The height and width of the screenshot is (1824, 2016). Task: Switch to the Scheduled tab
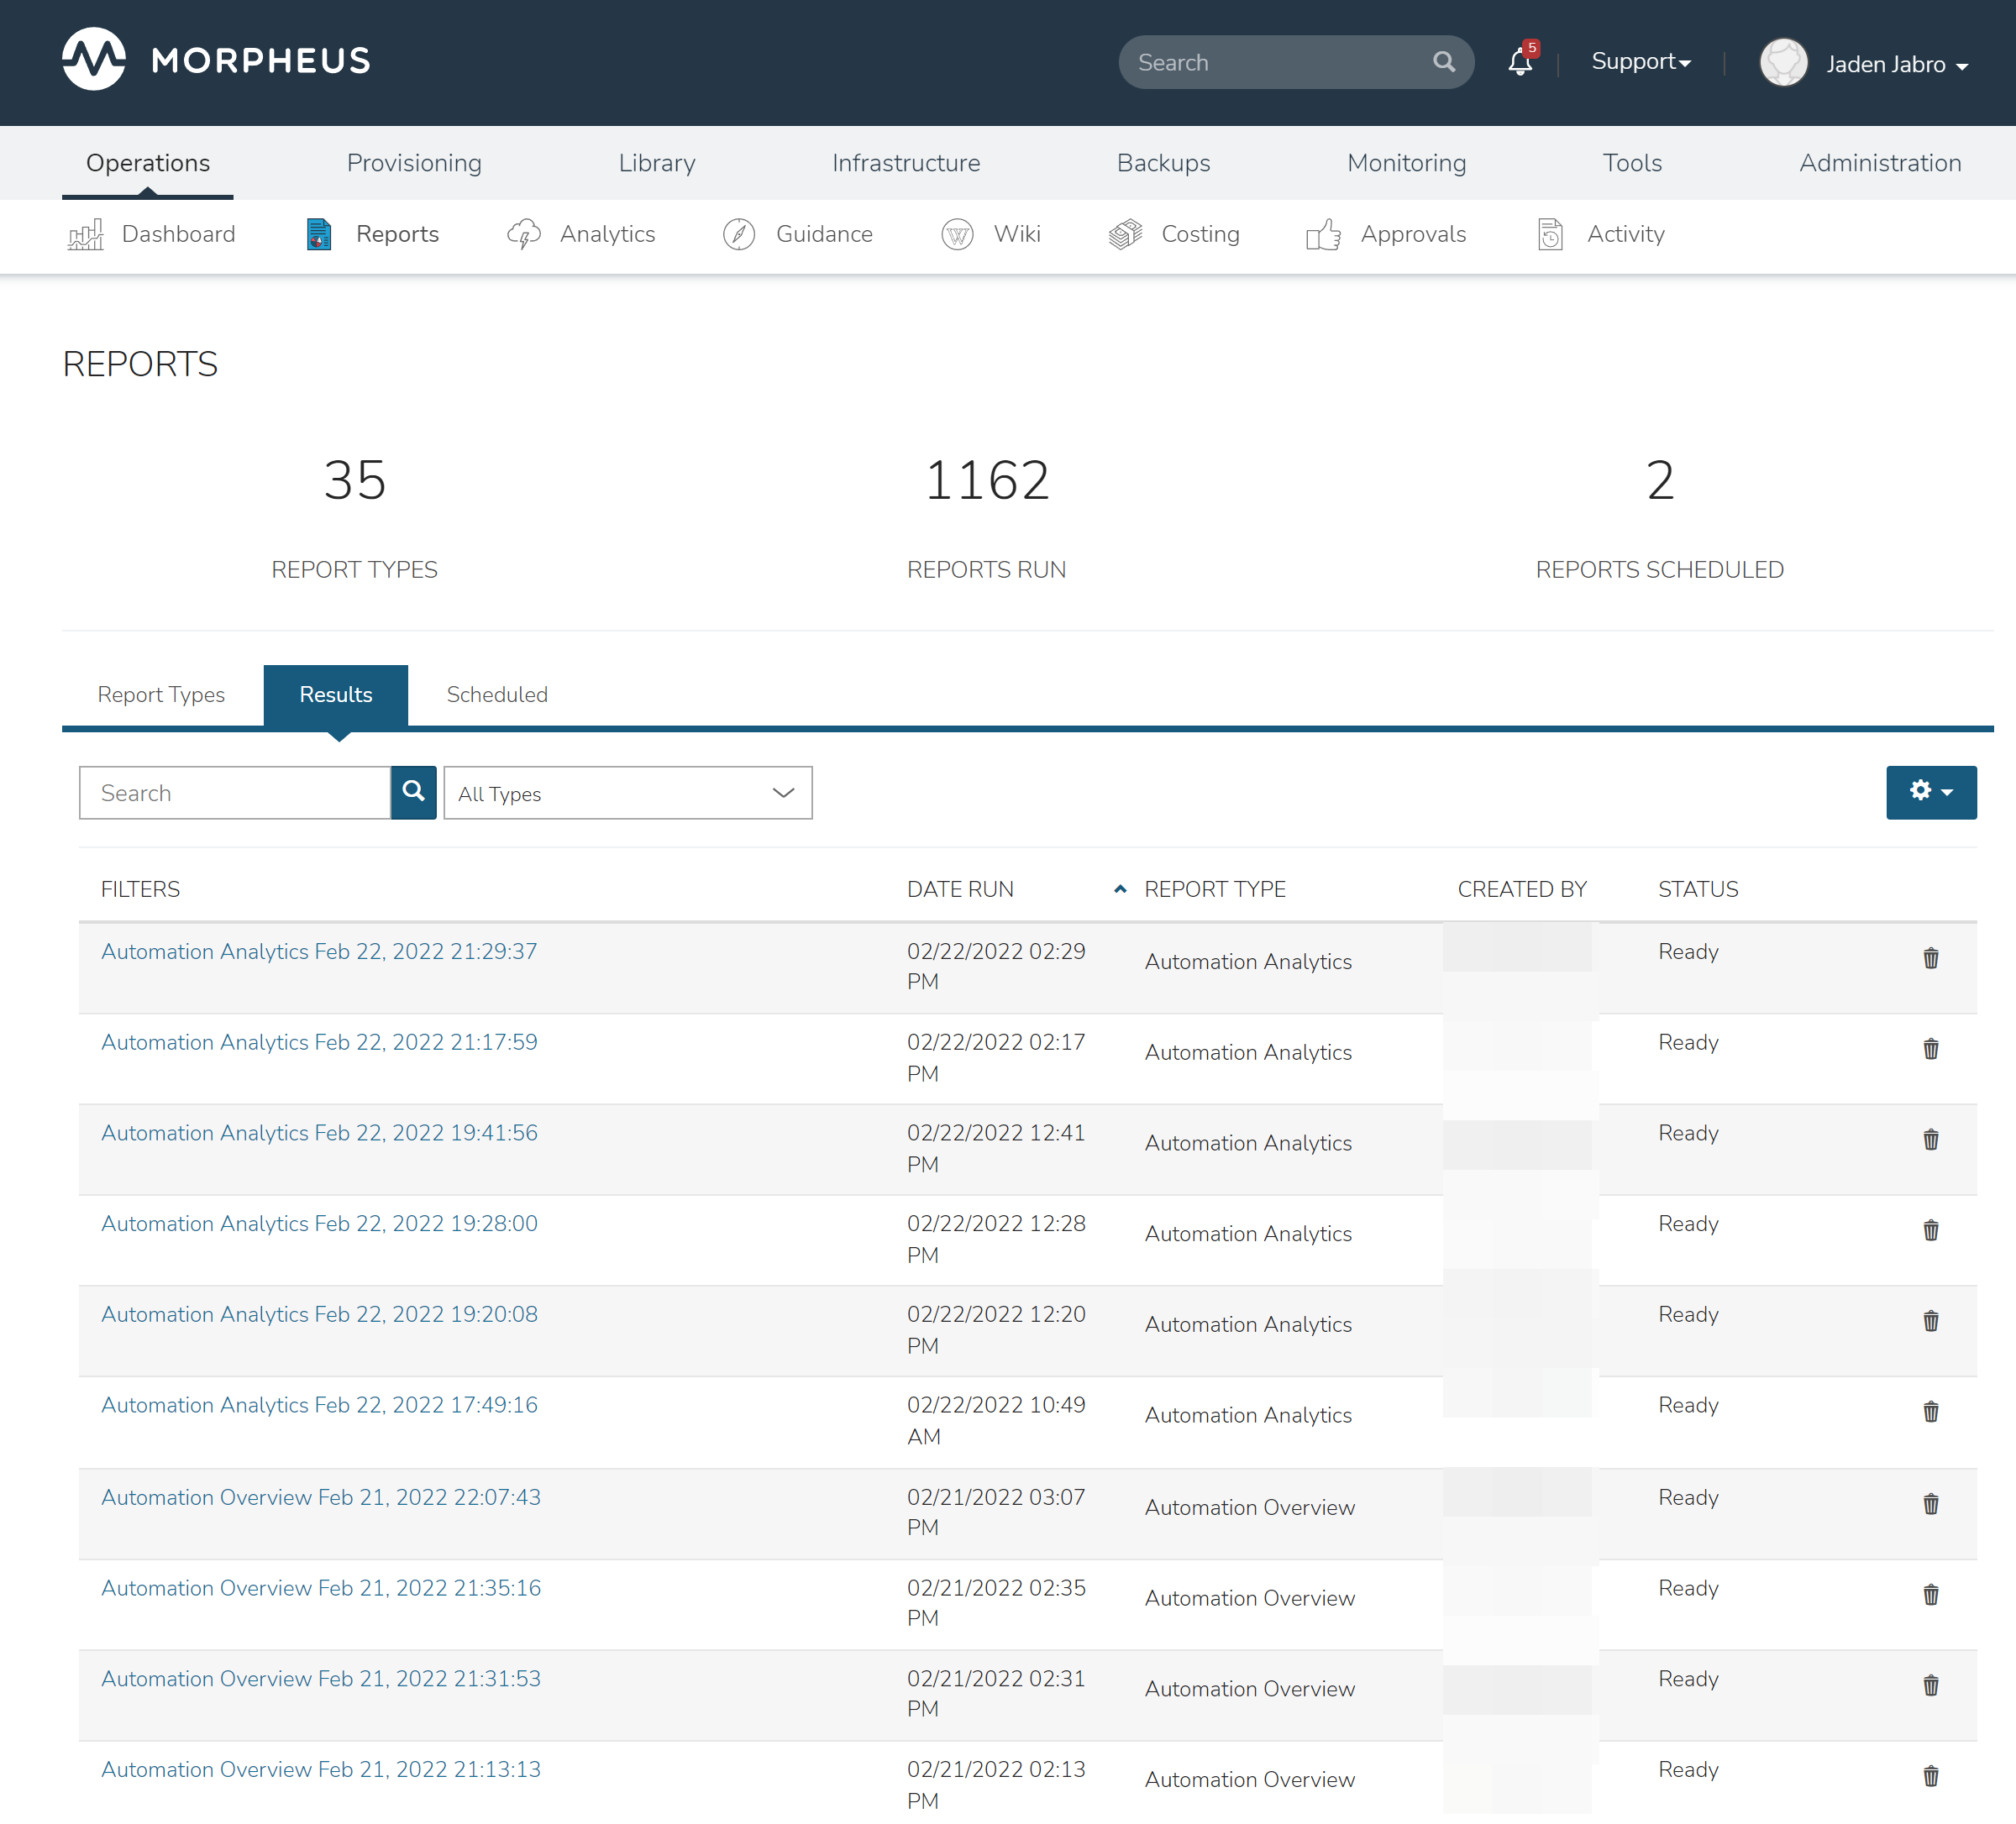(497, 694)
